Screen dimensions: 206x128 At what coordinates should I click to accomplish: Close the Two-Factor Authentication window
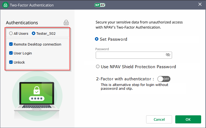200,5
